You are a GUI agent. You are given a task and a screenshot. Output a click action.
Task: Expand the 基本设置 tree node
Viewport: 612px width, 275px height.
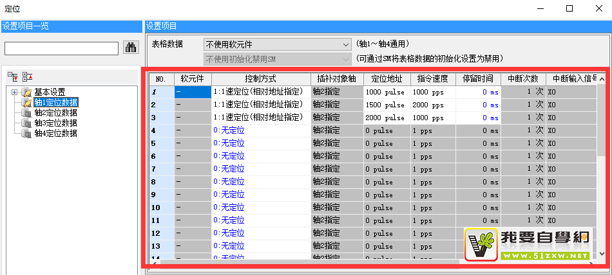click(14, 93)
